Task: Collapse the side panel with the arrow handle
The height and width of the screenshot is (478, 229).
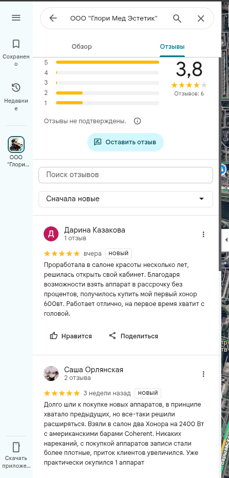Action: pos(225,240)
